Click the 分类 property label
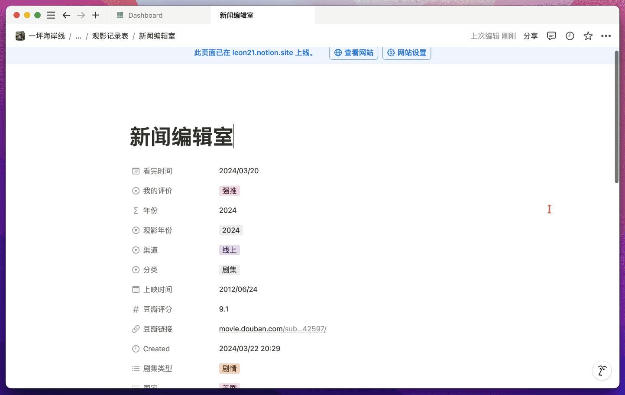This screenshot has height=395, width=625. point(151,270)
